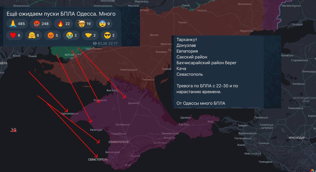
Task: Click the handshake reaction with 2
Action: 90,35
